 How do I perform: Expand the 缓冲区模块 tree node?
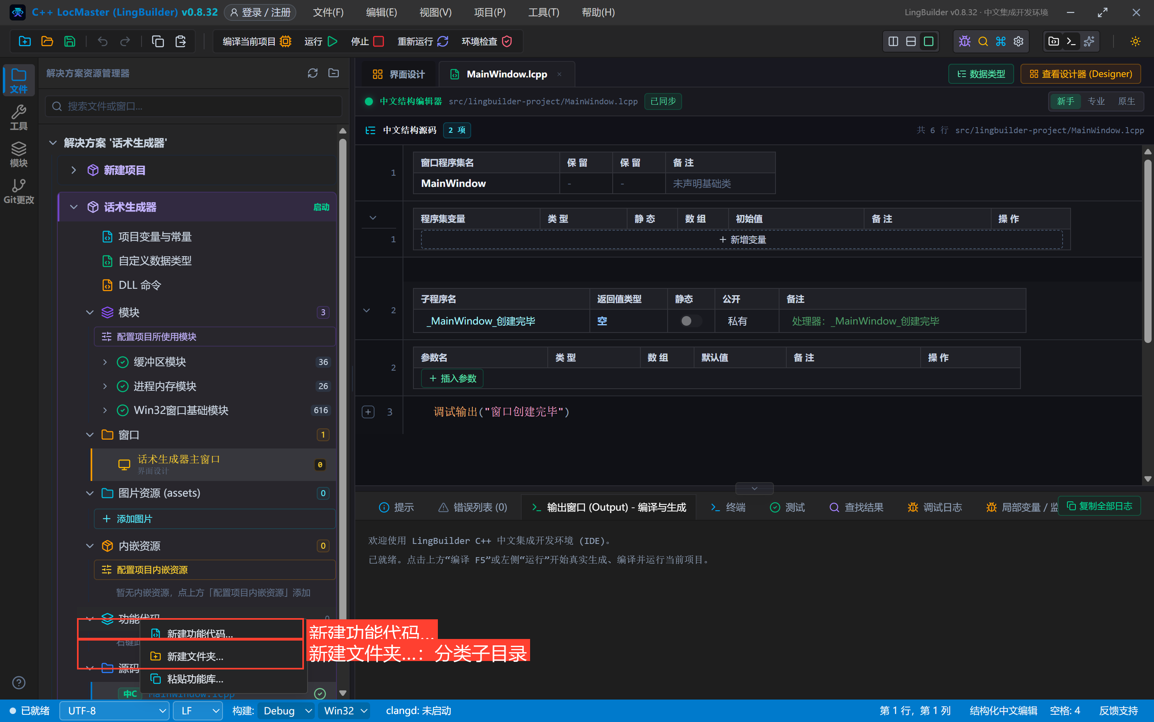pos(105,362)
